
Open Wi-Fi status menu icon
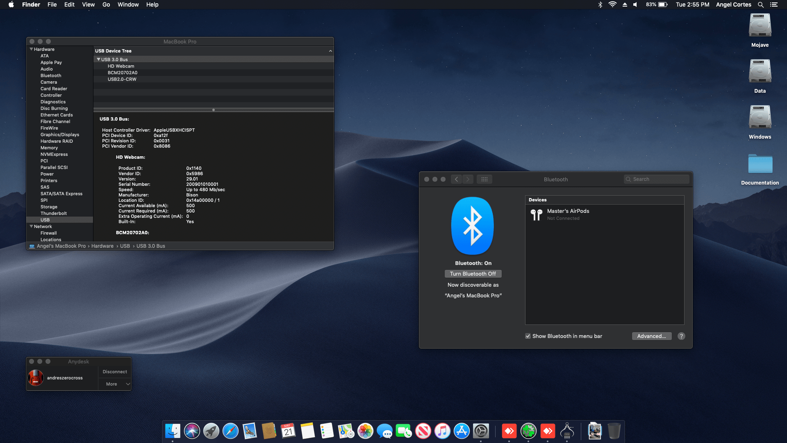coord(612,5)
